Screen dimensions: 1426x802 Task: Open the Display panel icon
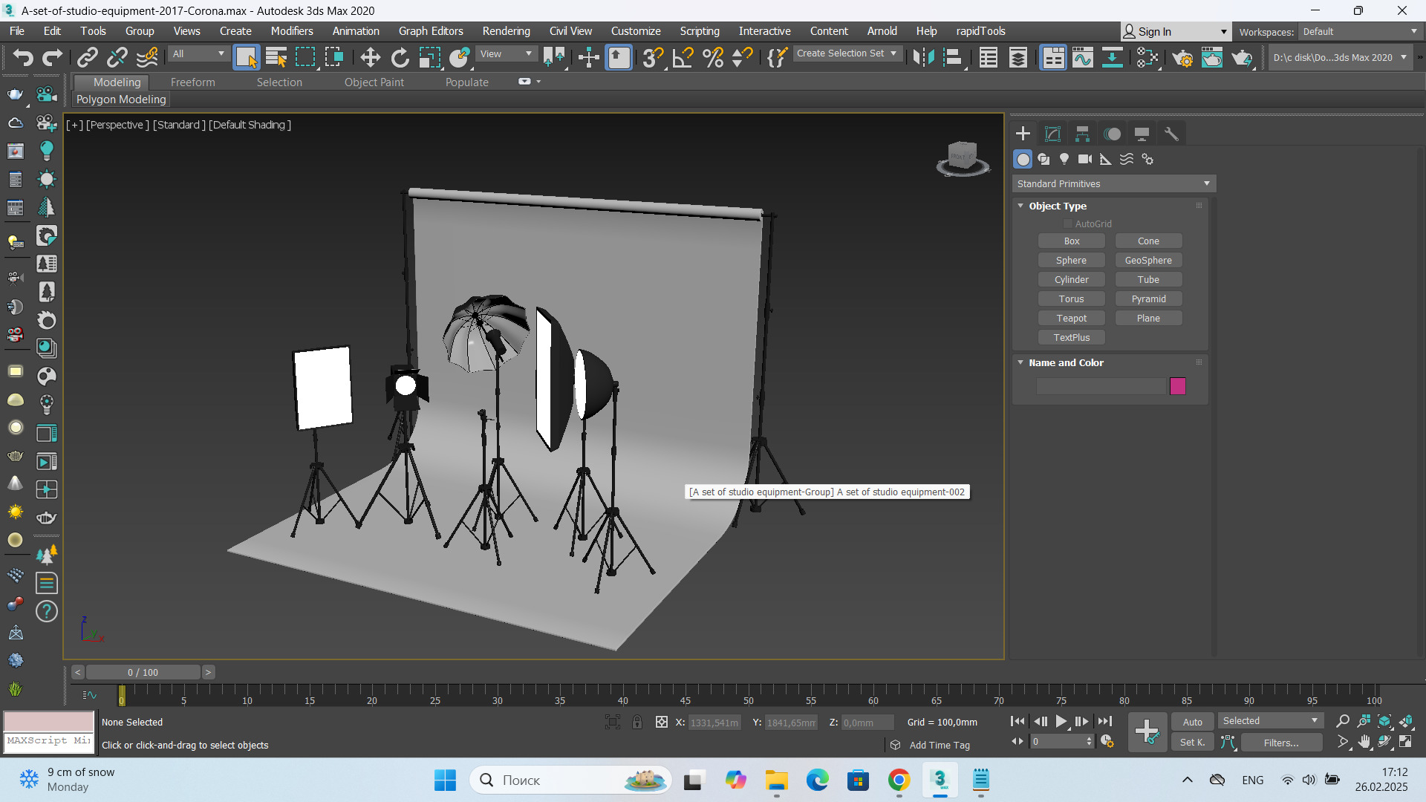coord(1142,134)
